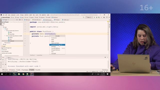The height and width of the screenshot is (90, 160).
Task: Click the build project hammer icon
Action: [83, 17]
